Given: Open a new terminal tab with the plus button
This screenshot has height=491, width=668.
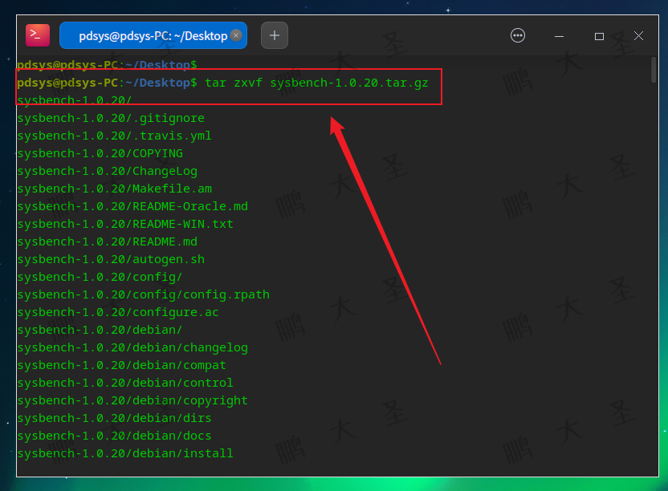Looking at the screenshot, I should coord(274,35).
